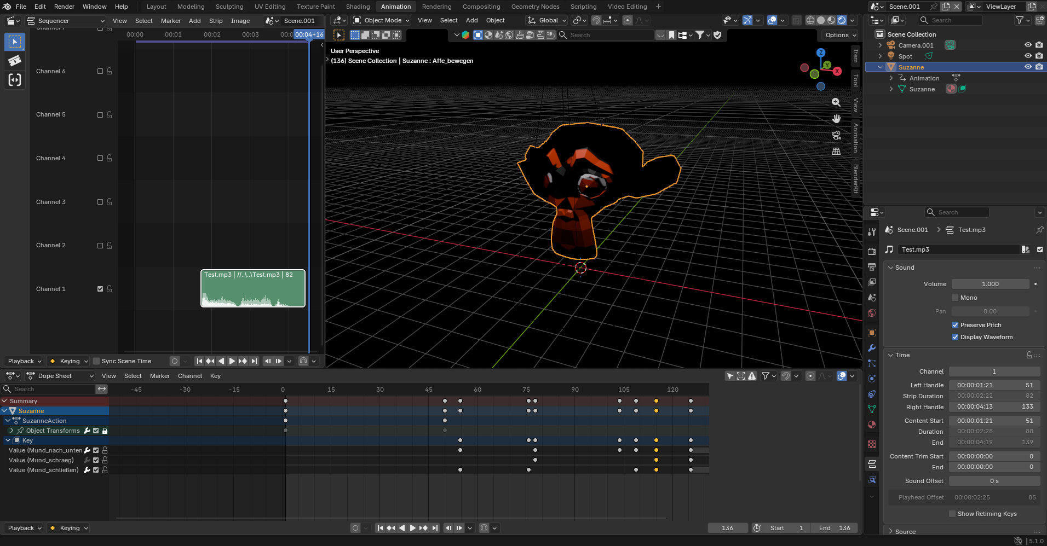This screenshot has width=1047, height=546.
Task: Switch viewport shading to Wireframe
Action: coord(810,20)
